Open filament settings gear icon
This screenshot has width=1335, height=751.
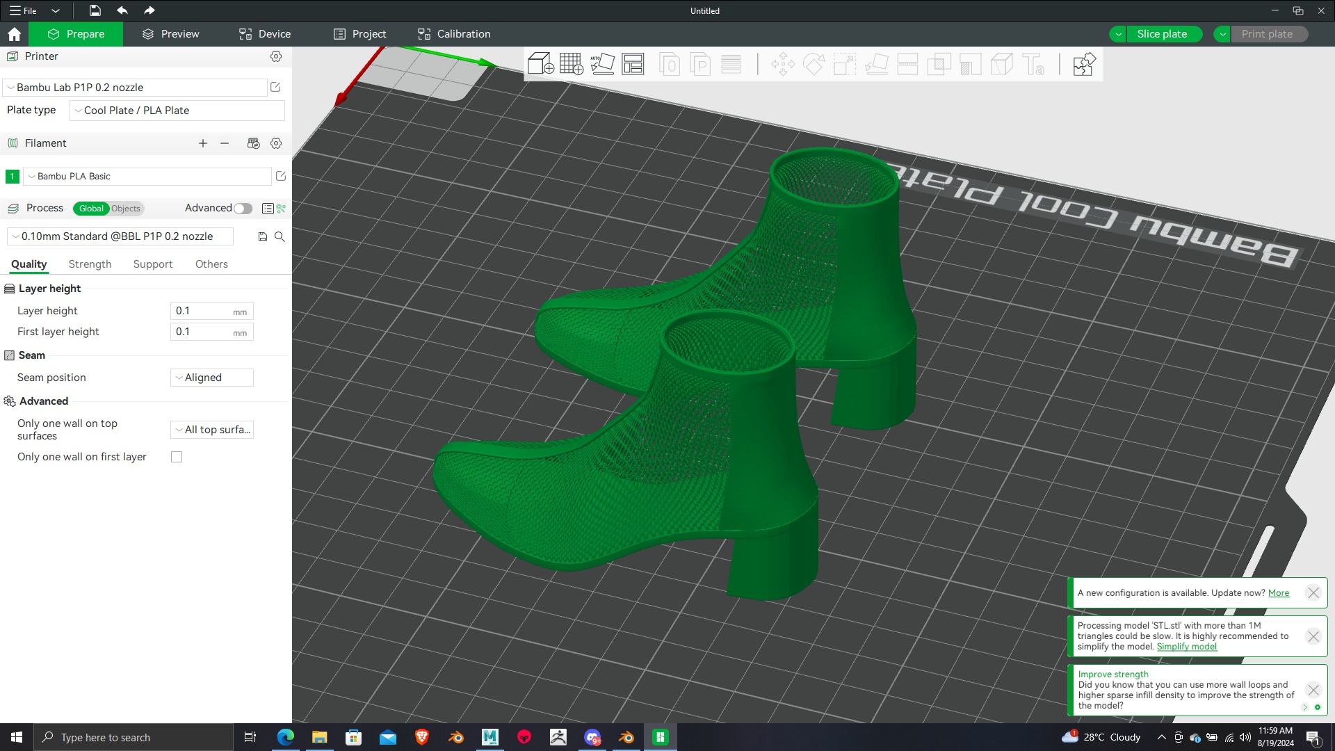click(x=276, y=143)
